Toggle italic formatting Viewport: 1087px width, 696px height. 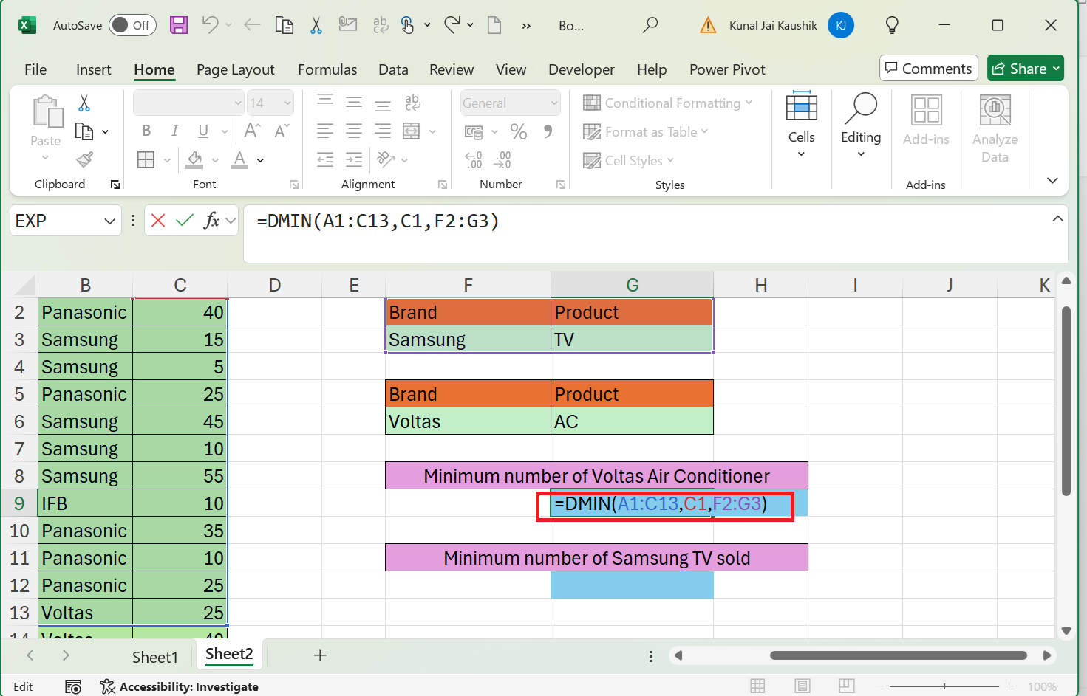point(174,131)
